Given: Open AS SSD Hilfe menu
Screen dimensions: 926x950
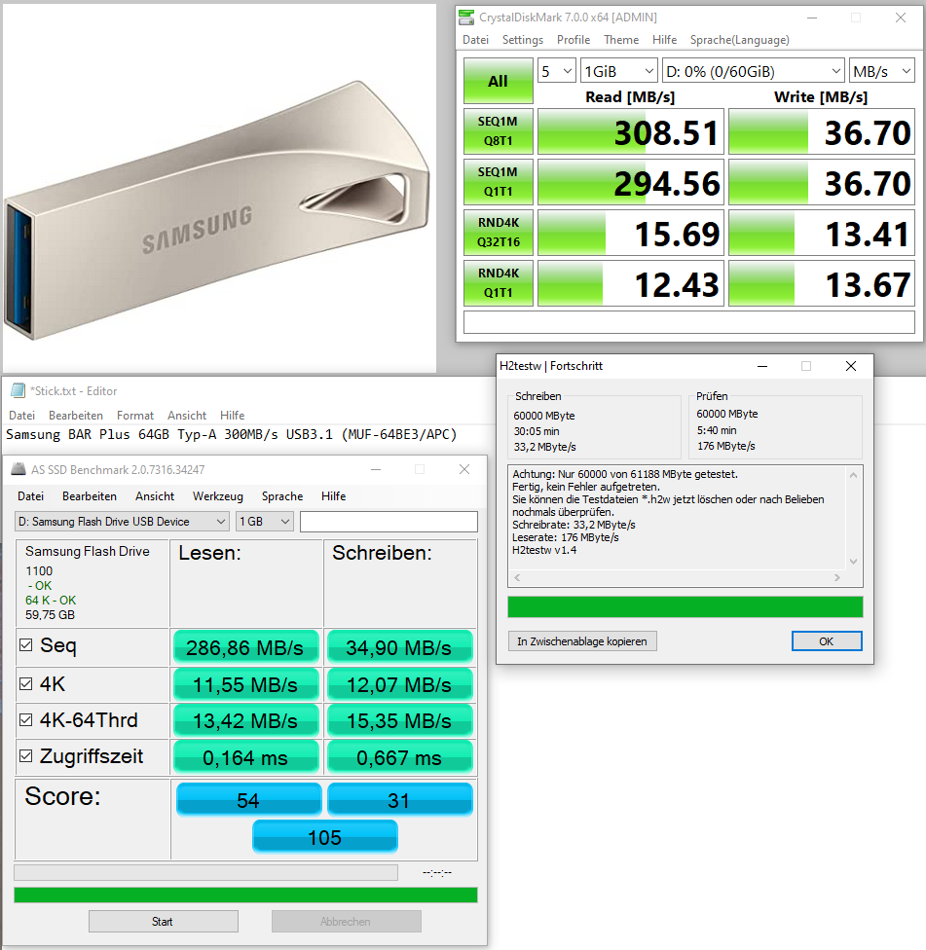Looking at the screenshot, I should pos(333,496).
